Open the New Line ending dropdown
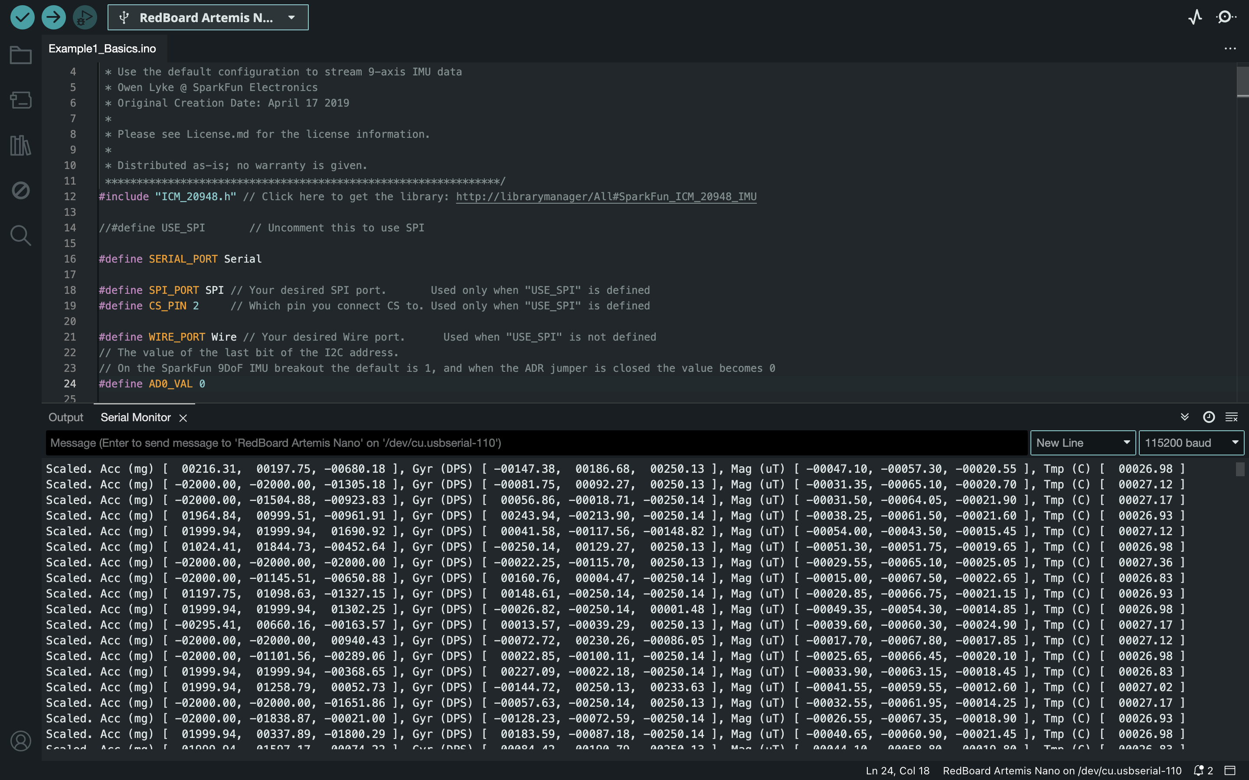The width and height of the screenshot is (1249, 780). point(1083,442)
